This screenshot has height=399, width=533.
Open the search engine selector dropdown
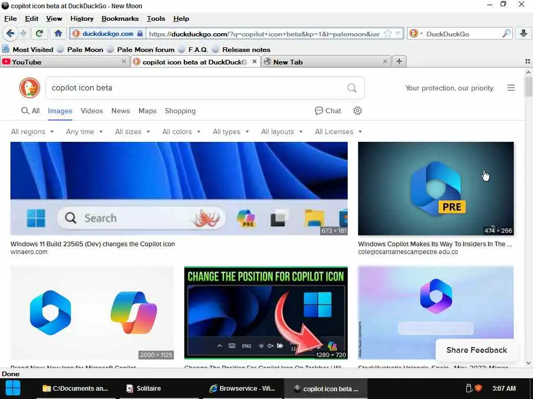pos(416,34)
